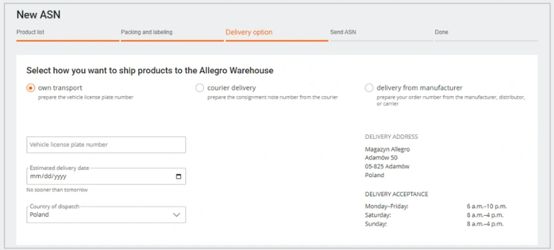Select the Magazyn Allegro address line

(387, 149)
